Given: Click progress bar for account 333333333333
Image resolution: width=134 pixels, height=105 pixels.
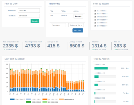Looking at the screenshot, I should [105, 85].
